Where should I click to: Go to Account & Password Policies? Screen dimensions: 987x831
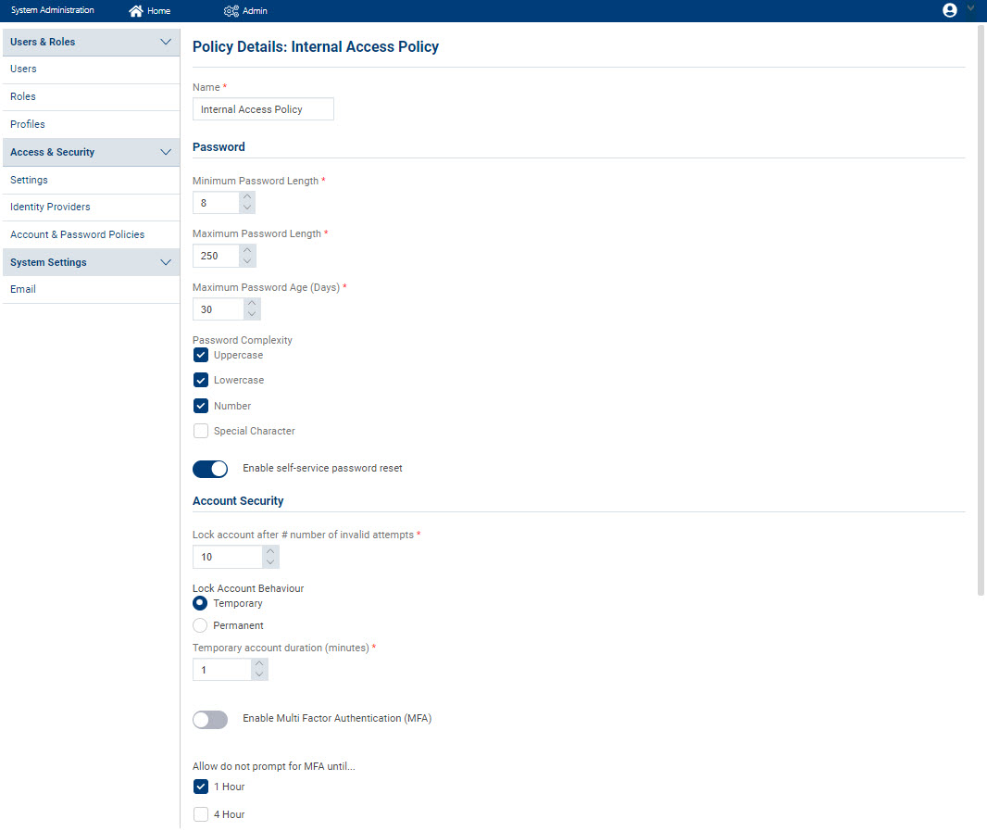click(77, 234)
